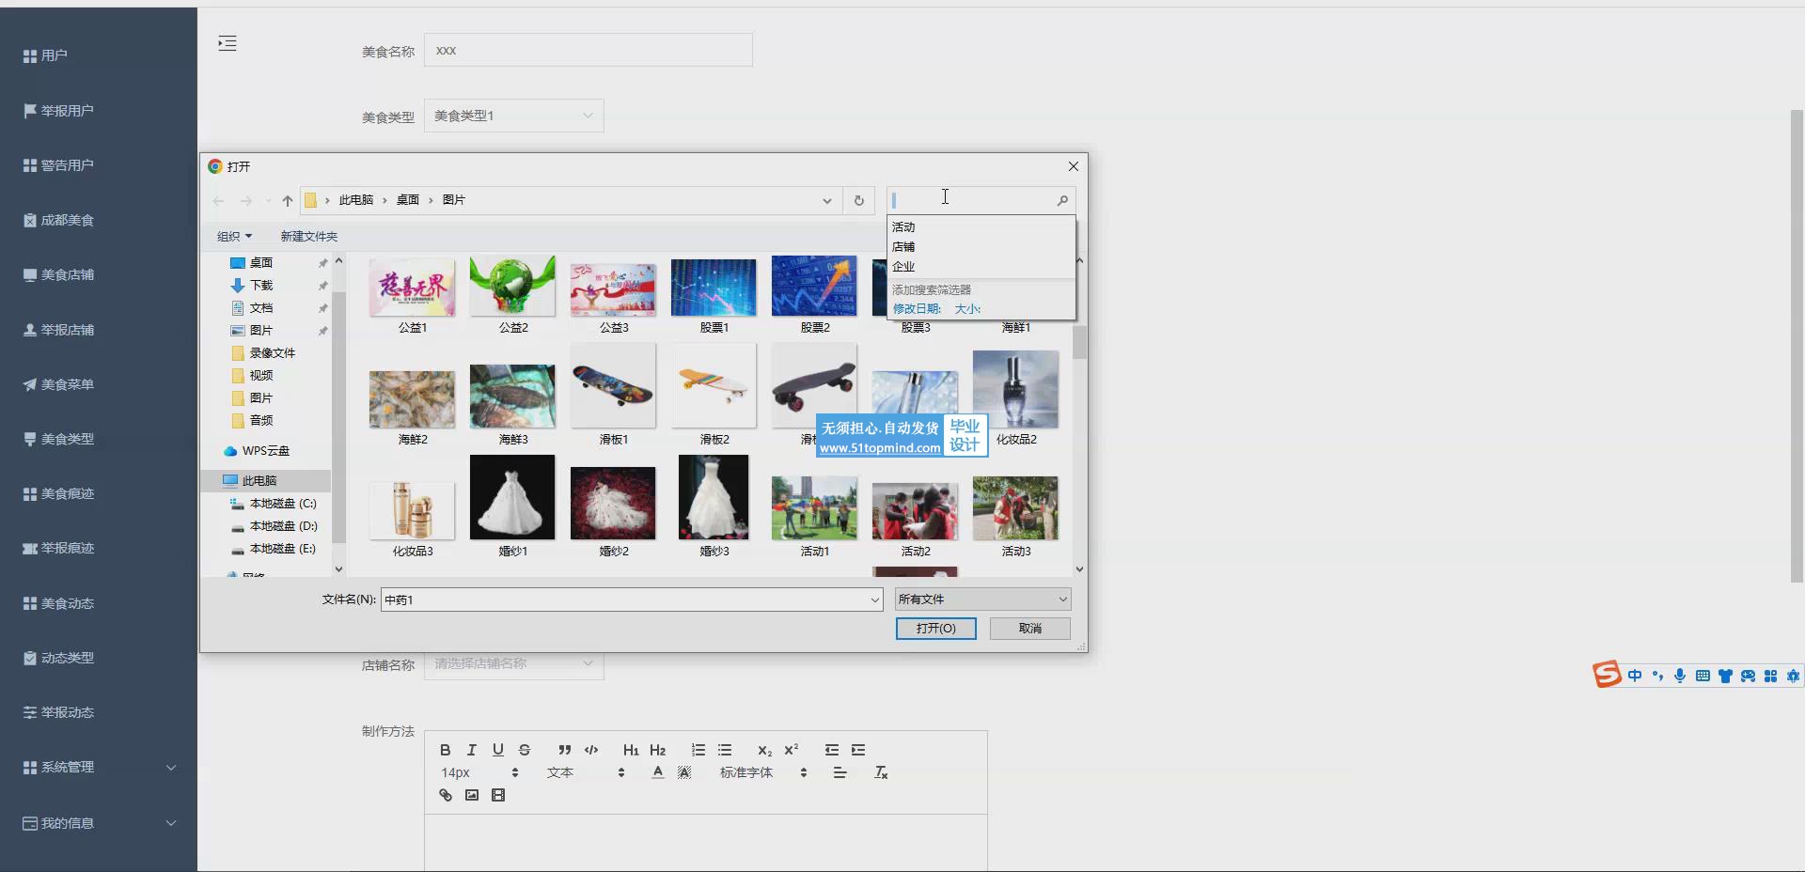The width and height of the screenshot is (1805, 872).
Task: Insert blockquote with quote icon
Action: 564,750
